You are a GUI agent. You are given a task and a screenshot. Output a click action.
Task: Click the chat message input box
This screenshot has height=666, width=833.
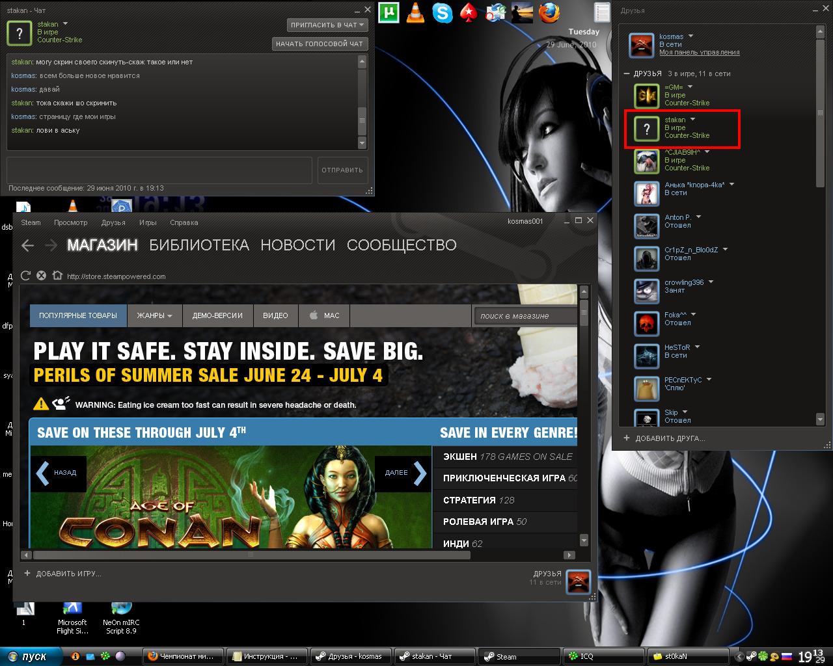[x=160, y=170]
